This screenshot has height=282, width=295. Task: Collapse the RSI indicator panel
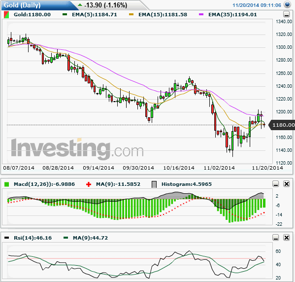[276, 238]
